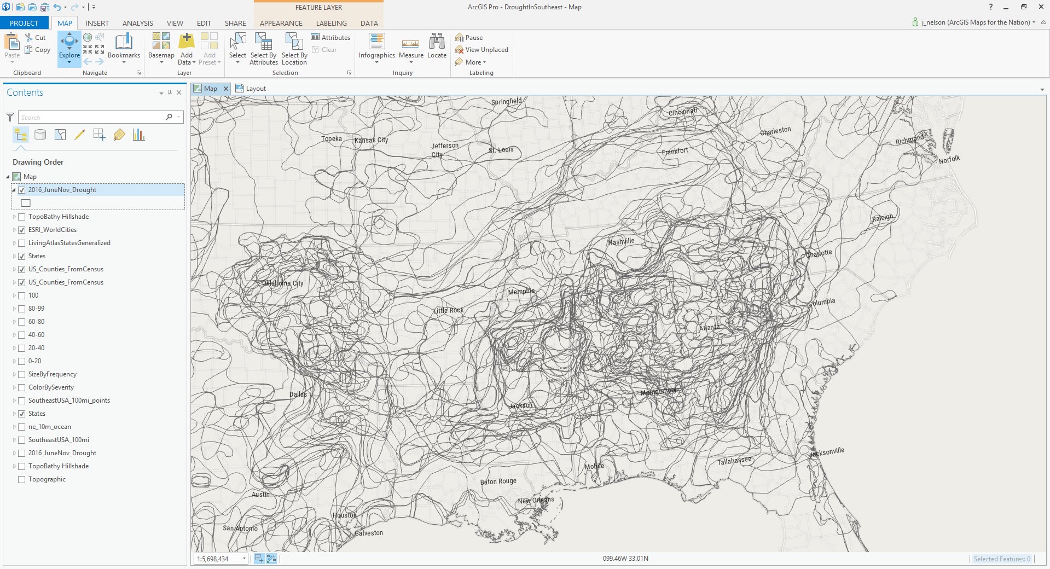Expand the ColorBySeverity layer
Viewport: 1050px width, 569px height.
pyautogui.click(x=14, y=387)
